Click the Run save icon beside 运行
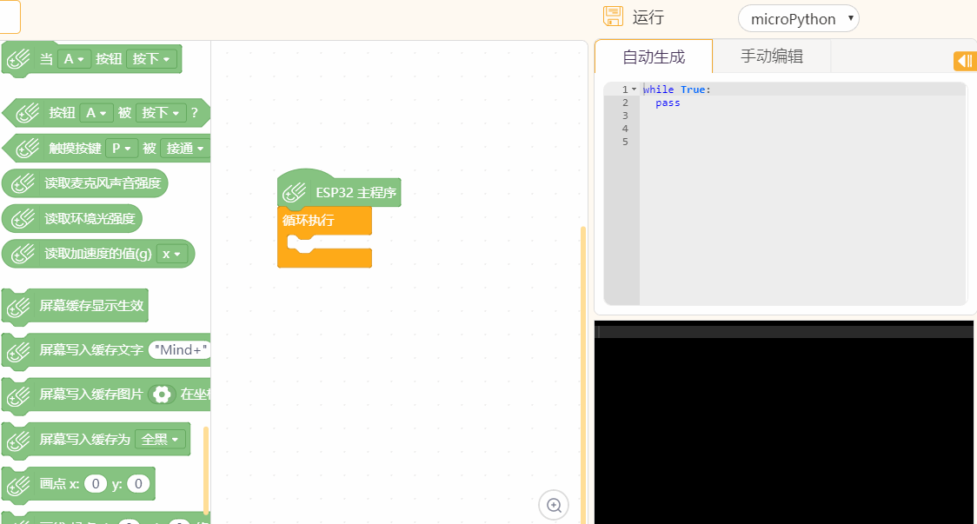The width and height of the screenshot is (977, 524). pyautogui.click(x=613, y=16)
